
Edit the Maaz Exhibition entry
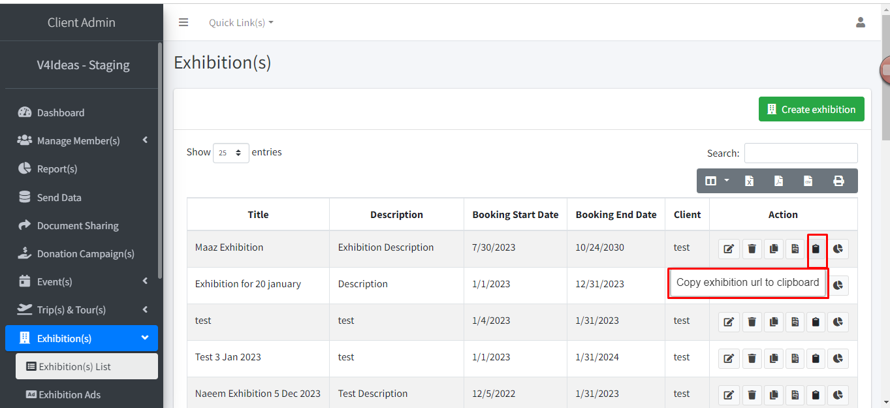coord(729,249)
